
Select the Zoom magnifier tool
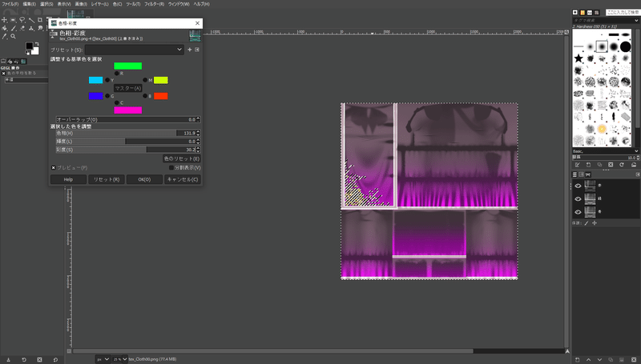[x=13, y=36]
